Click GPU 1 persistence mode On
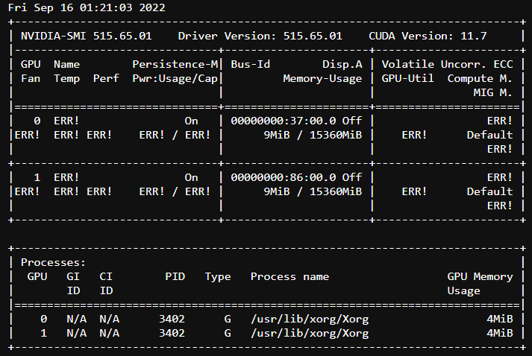 tap(191, 177)
